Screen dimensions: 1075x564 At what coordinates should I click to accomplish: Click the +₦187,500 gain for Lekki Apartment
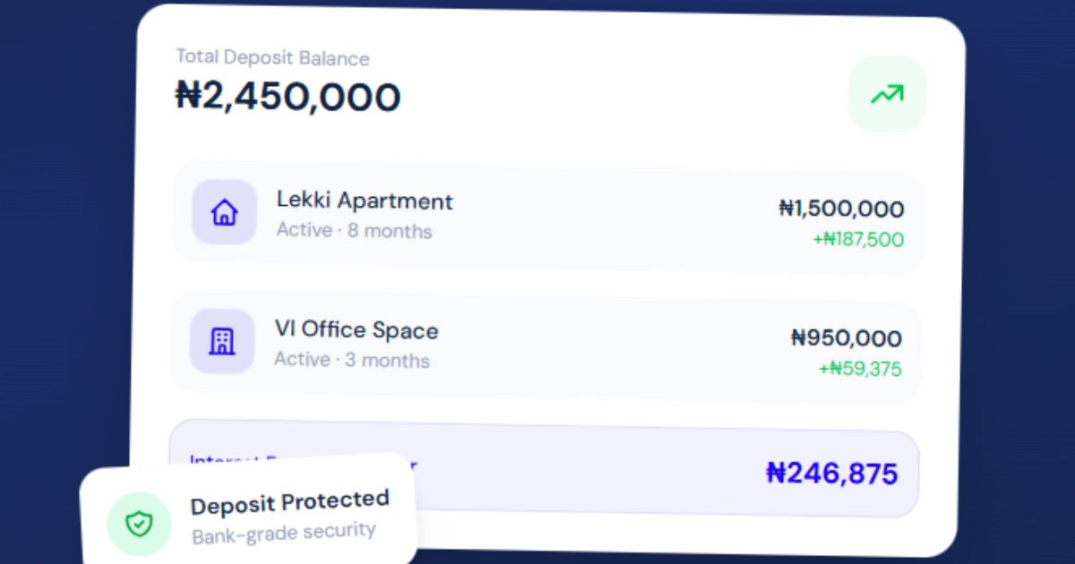tap(860, 239)
